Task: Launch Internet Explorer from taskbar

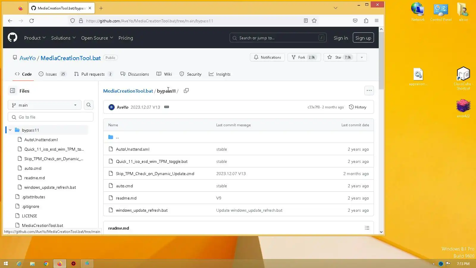Action: click(19, 264)
